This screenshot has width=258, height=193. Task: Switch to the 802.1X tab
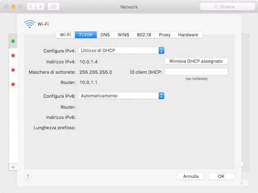[x=144, y=35]
